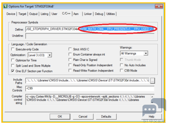Open the Optimization level dropdown
Viewport: 169px width, 126px height.
click(49, 55)
